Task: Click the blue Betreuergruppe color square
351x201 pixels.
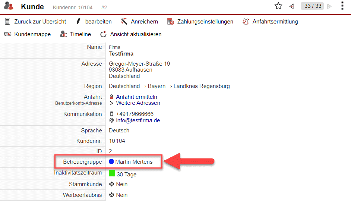Action: [111, 162]
